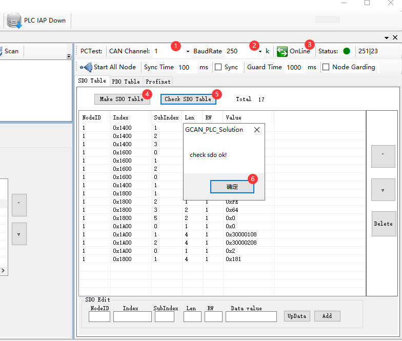The image size is (402, 341).
Task: Click the PLC IAP Down database icon
Action: point(14,21)
